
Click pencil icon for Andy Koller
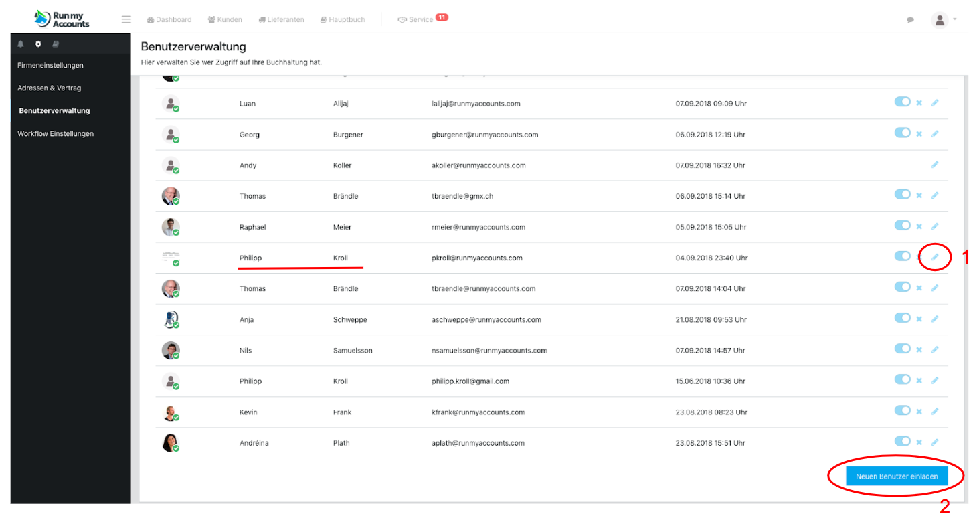[x=935, y=165]
